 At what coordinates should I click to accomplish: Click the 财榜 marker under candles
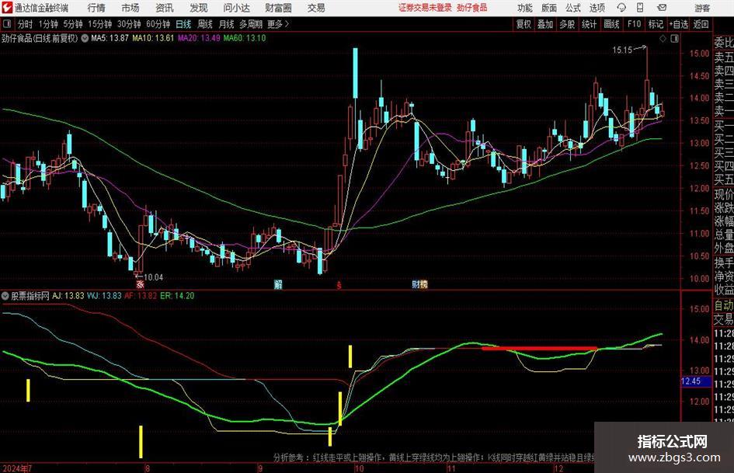tap(419, 283)
